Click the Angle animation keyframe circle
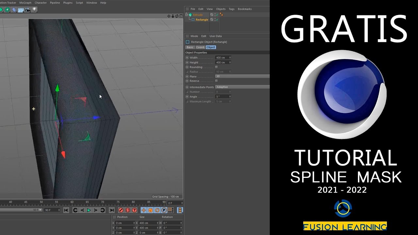Image resolution: width=418 pixels, height=235 pixels. [x=187, y=97]
